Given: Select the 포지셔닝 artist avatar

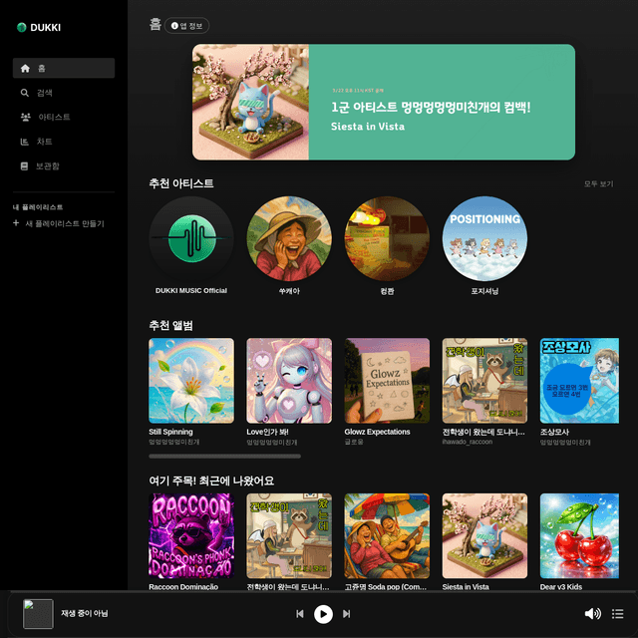Looking at the screenshot, I should pyautogui.click(x=484, y=238).
